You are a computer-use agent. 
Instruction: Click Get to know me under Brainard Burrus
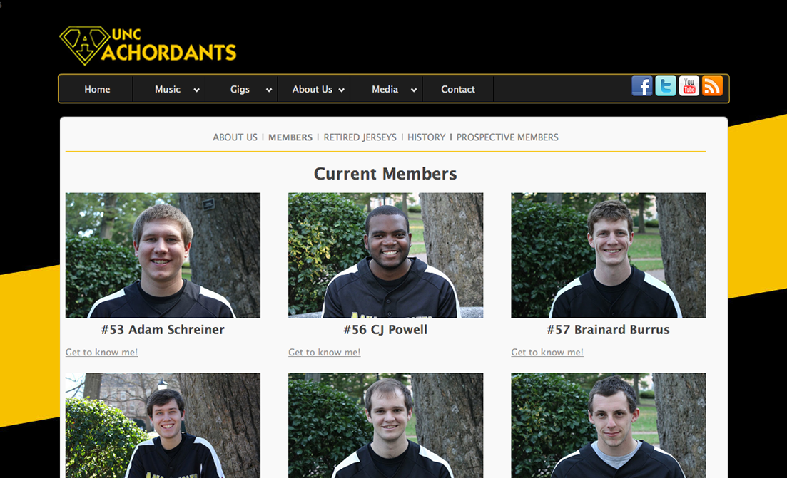coord(547,352)
